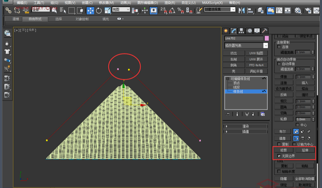Toggle the Keyboard Shortcut Override icon
322x188 pixels.
click(x=153, y=10)
